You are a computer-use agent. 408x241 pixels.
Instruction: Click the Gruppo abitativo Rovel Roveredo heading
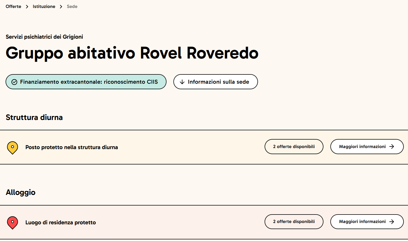pos(132,53)
